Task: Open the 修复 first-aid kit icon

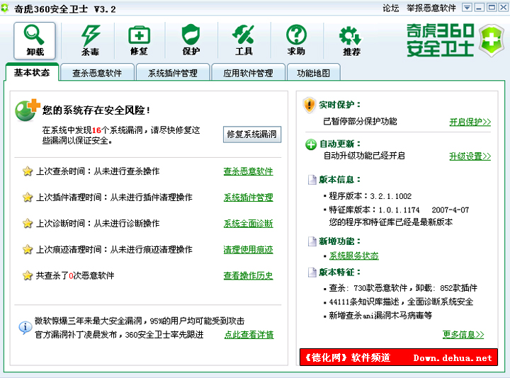Action: [x=140, y=40]
